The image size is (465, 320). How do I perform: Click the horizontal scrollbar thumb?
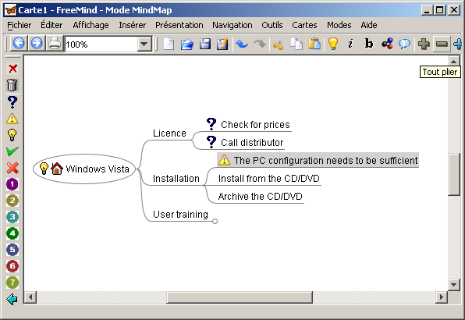coord(240,297)
